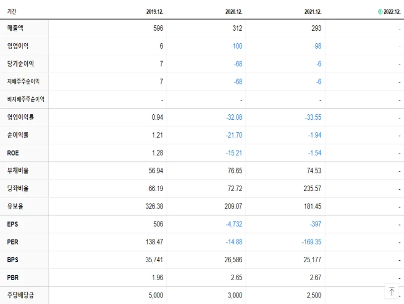
Task: Click the ROE value -15.21
Action: 234,153
